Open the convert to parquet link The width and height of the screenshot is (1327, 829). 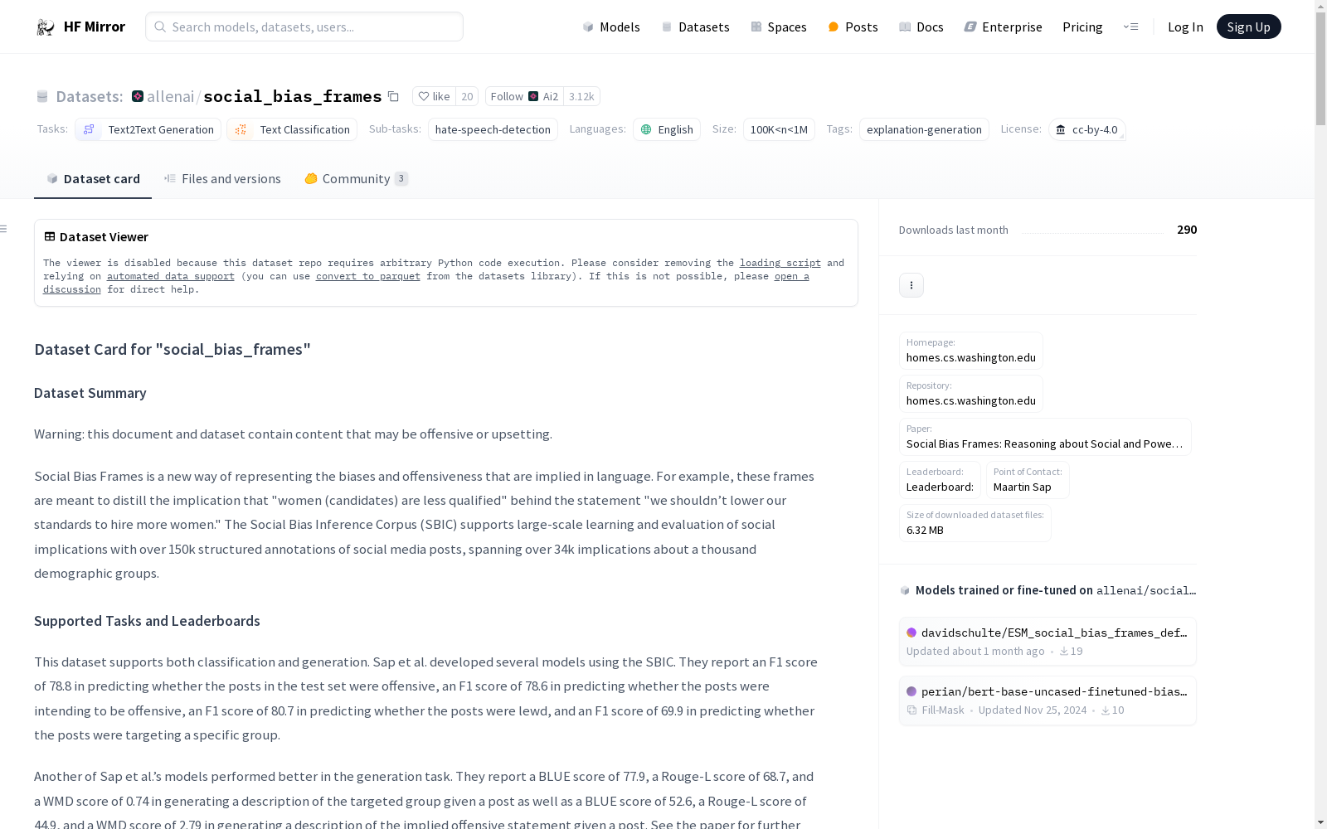click(x=368, y=276)
